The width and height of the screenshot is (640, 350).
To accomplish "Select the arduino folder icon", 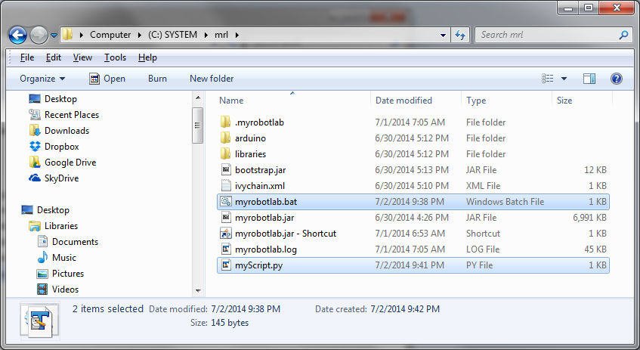I will (226, 138).
